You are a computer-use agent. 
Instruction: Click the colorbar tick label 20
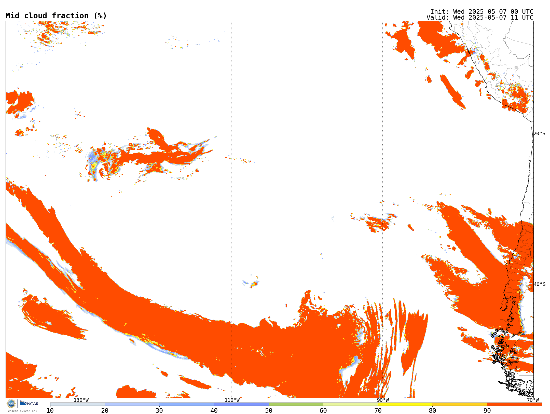pyautogui.click(x=105, y=411)
